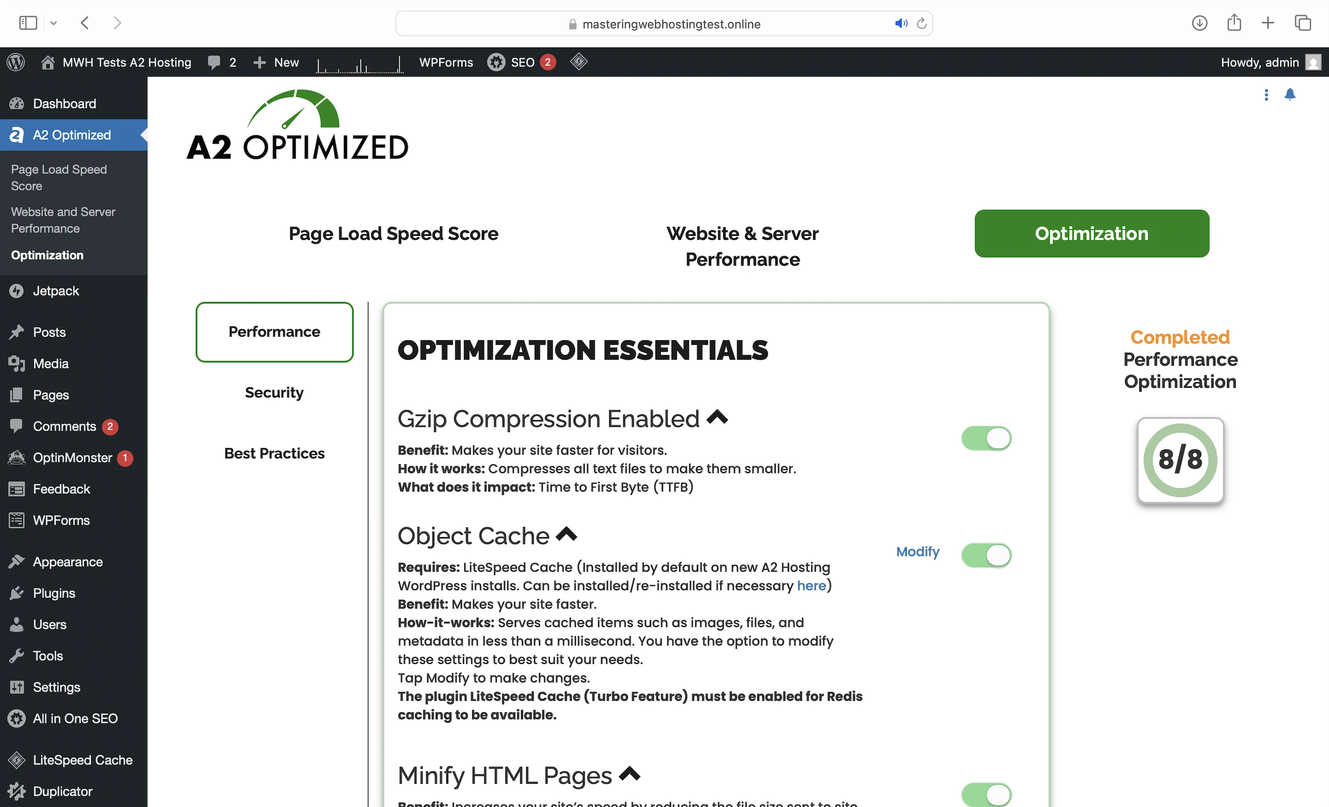Reload the page in Safari
The height and width of the screenshot is (807, 1329).
click(x=921, y=23)
